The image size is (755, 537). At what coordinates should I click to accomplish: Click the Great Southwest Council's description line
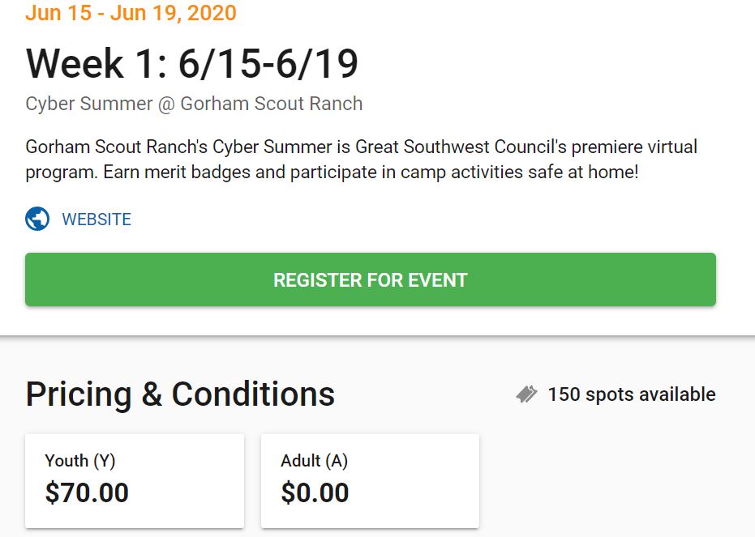tap(361, 147)
